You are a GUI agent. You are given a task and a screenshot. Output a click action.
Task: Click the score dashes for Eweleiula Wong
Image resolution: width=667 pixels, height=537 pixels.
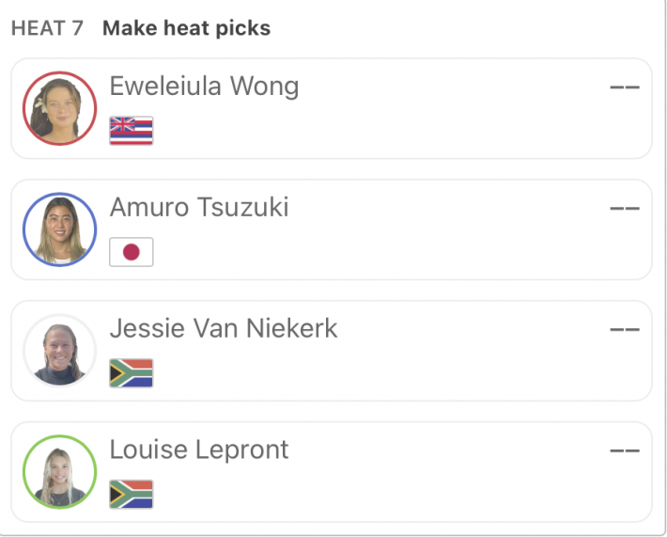(x=625, y=87)
